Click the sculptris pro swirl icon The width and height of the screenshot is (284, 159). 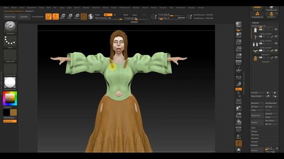tap(91, 17)
